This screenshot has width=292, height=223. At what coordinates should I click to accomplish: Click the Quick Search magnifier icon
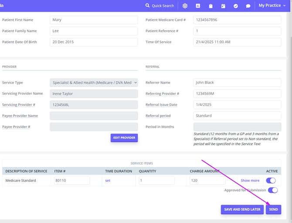pos(148,6)
